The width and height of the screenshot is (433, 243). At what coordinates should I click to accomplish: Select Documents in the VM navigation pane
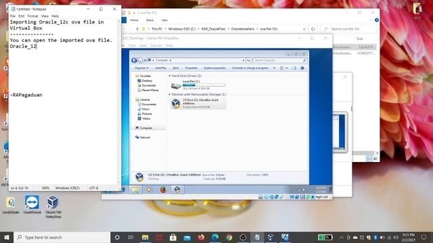click(x=149, y=105)
